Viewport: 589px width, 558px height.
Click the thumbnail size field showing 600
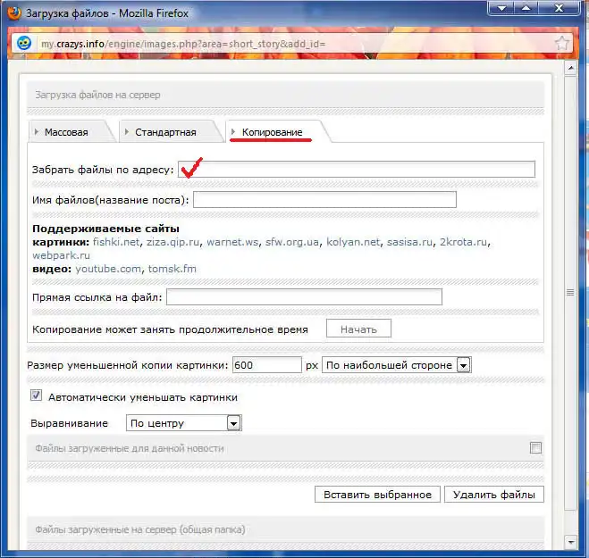[266, 365]
